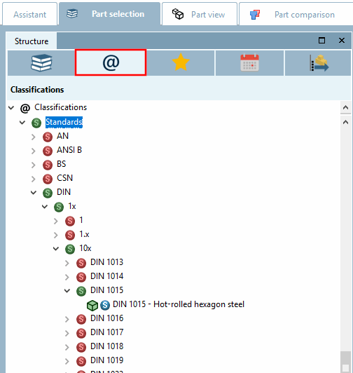Click the red S icon of DIN 1013
Screen dimensions: 353x373
pos(81,263)
